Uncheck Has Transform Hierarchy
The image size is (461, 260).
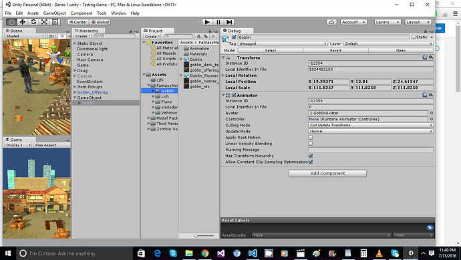point(311,156)
